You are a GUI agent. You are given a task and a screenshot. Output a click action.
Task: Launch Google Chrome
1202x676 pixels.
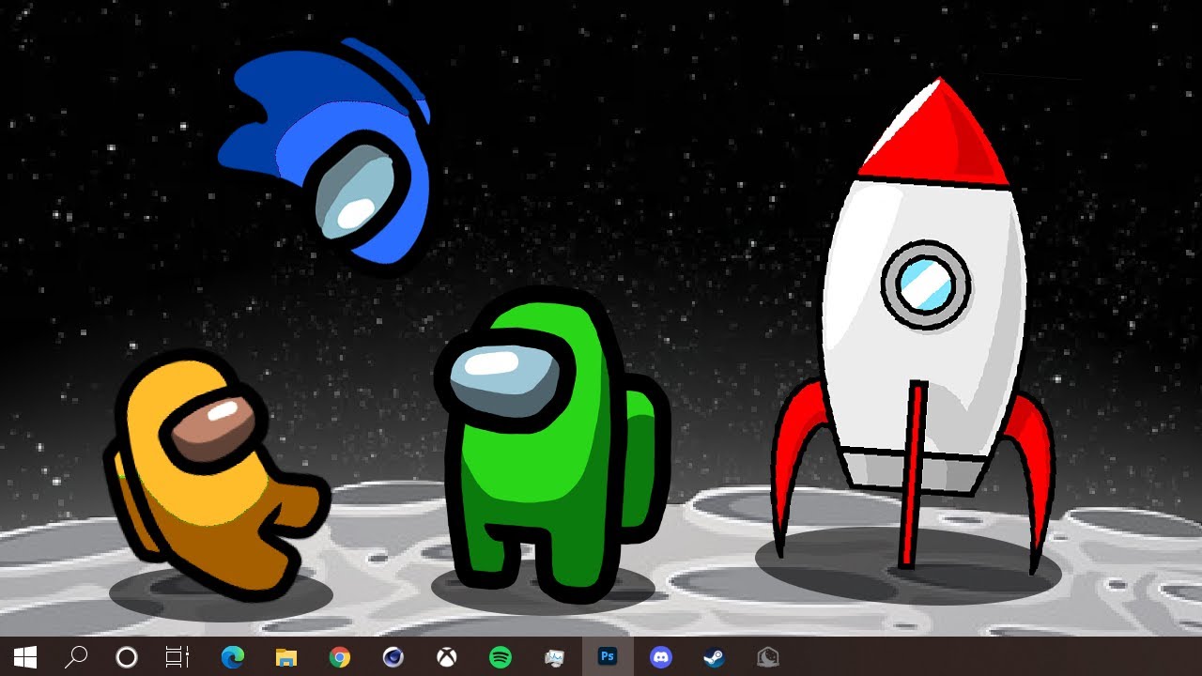(340, 657)
